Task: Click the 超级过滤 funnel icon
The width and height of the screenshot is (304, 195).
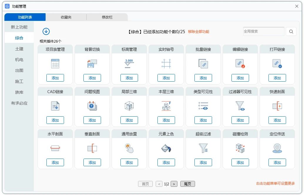Action: (203, 148)
